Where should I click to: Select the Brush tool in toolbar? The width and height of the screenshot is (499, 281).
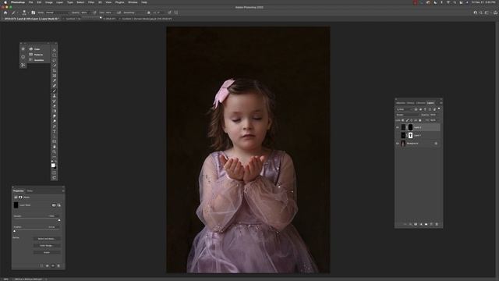click(55, 91)
